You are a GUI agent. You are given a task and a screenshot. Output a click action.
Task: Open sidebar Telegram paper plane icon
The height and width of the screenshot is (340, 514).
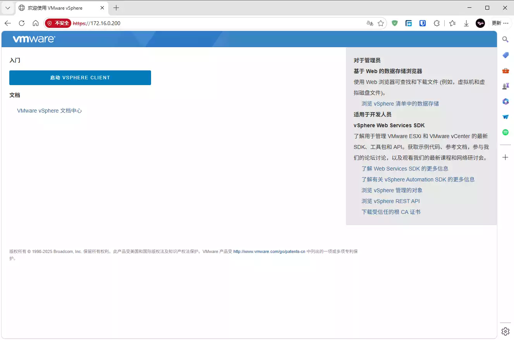505,117
